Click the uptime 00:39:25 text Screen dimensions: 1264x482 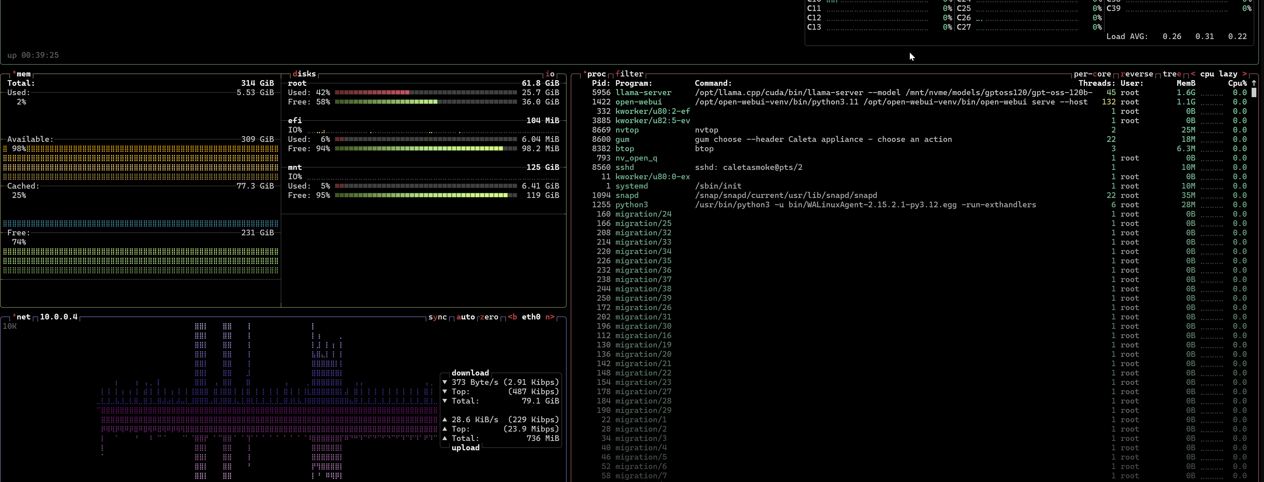point(33,55)
